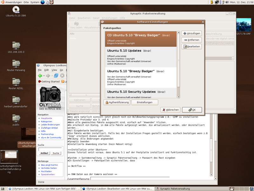Click the RSS live bookmark icon
This screenshot has width=254, height=191.
(x=62, y=81)
